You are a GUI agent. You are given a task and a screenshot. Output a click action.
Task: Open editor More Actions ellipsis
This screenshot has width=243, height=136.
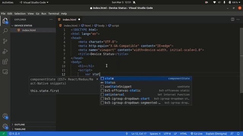tap(238, 19)
